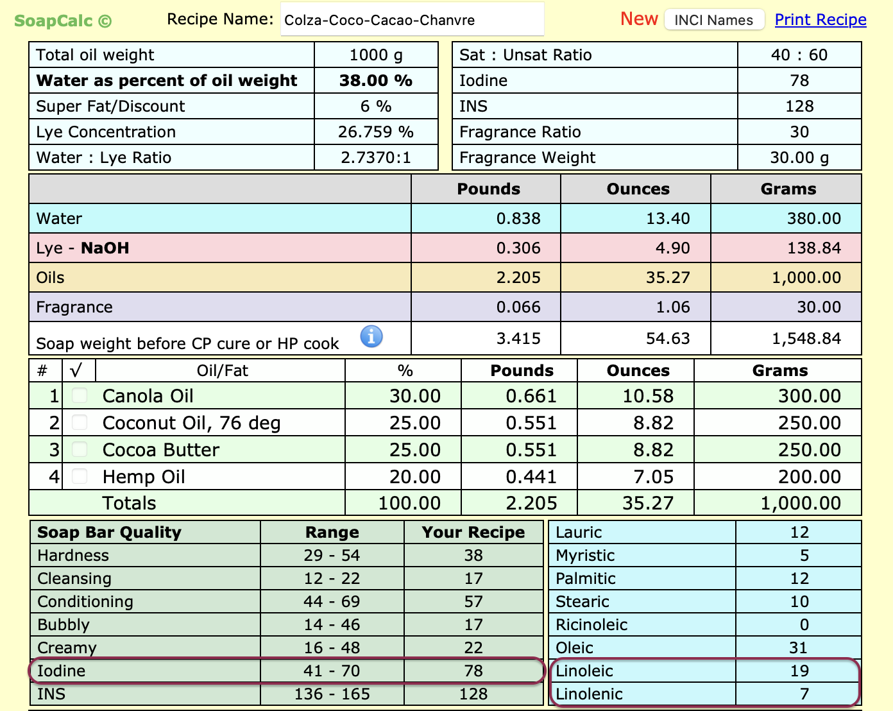Select the Oil/Fat column header
893x711 pixels.
point(222,371)
